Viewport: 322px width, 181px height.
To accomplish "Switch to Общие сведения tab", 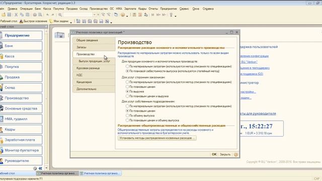I will [94, 40].
